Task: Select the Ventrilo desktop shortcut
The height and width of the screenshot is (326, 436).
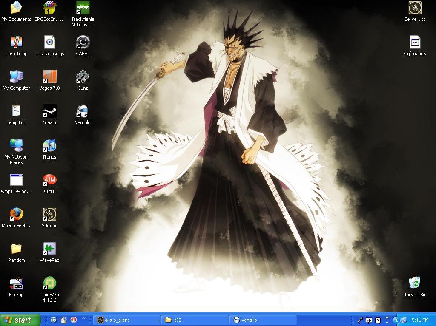Action: tap(83, 115)
